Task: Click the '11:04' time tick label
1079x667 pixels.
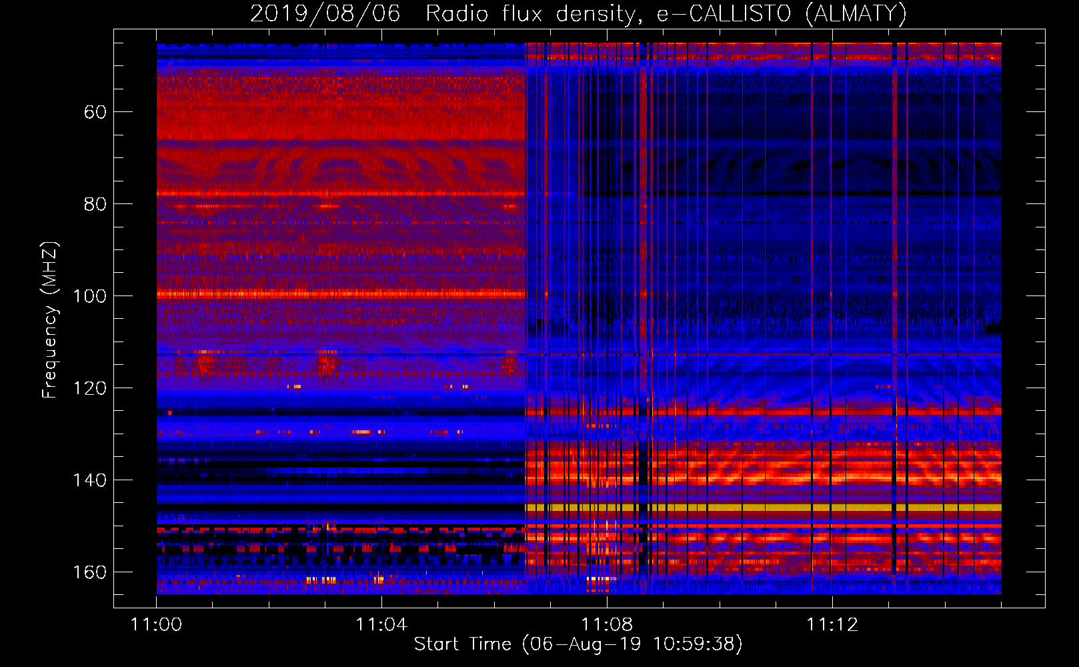Action: pyautogui.click(x=381, y=625)
